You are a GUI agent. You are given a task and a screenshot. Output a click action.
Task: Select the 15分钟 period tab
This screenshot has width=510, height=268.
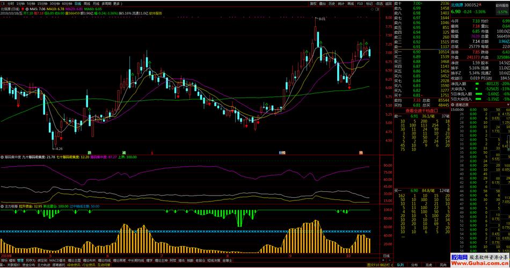pos(42,4)
